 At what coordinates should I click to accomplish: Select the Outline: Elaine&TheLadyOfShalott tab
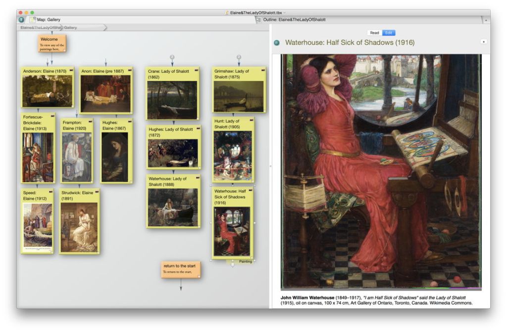(294, 20)
